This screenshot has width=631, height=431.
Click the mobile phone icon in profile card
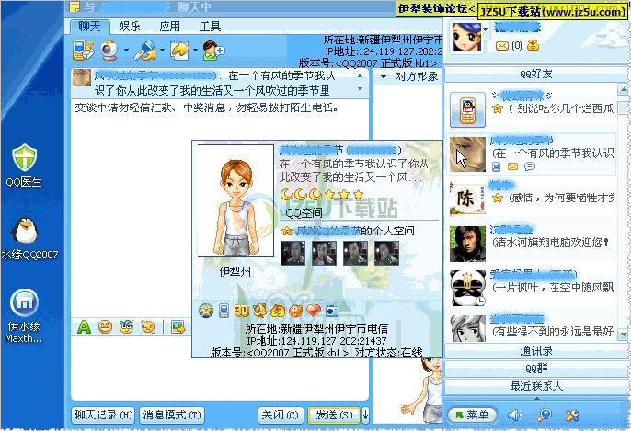(224, 311)
